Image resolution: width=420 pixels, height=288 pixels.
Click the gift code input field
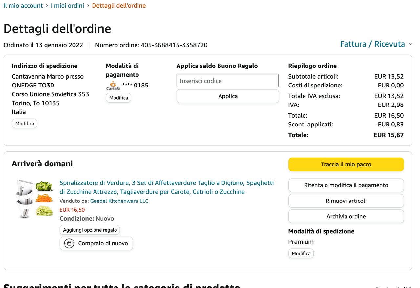[227, 81]
